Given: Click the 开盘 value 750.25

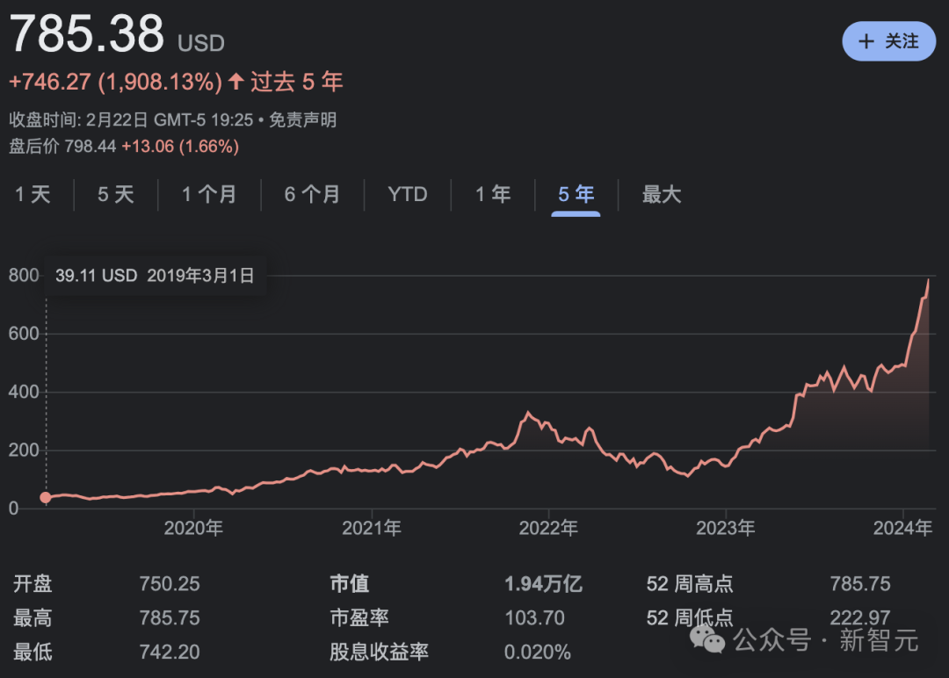Looking at the screenshot, I should coord(170,584).
